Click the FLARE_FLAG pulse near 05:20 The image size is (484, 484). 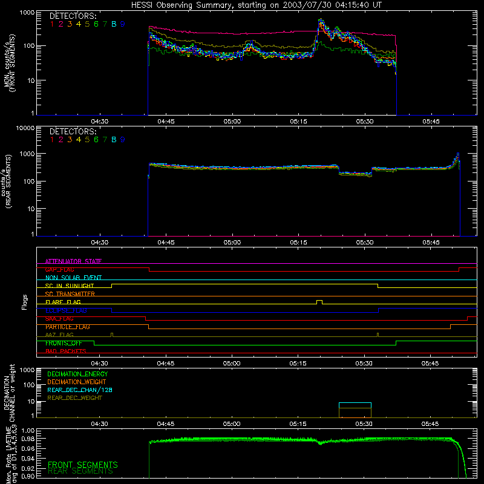point(319,302)
